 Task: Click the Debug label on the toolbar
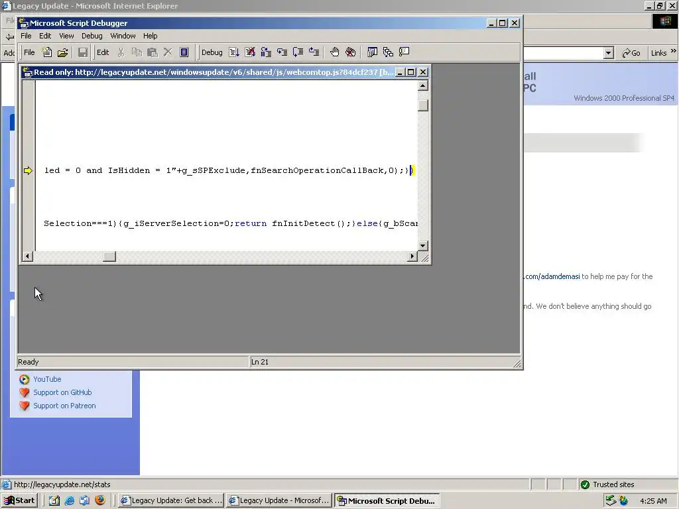(212, 52)
